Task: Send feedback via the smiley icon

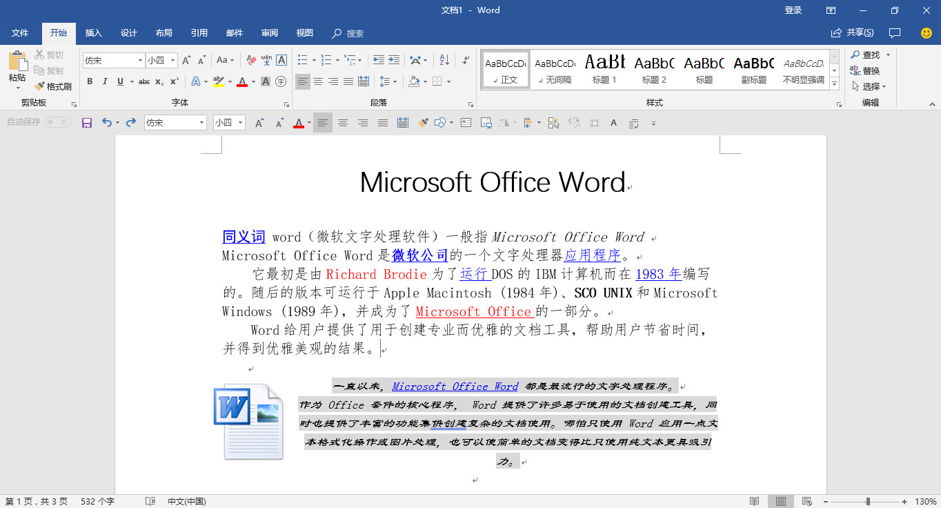Action: (927, 32)
